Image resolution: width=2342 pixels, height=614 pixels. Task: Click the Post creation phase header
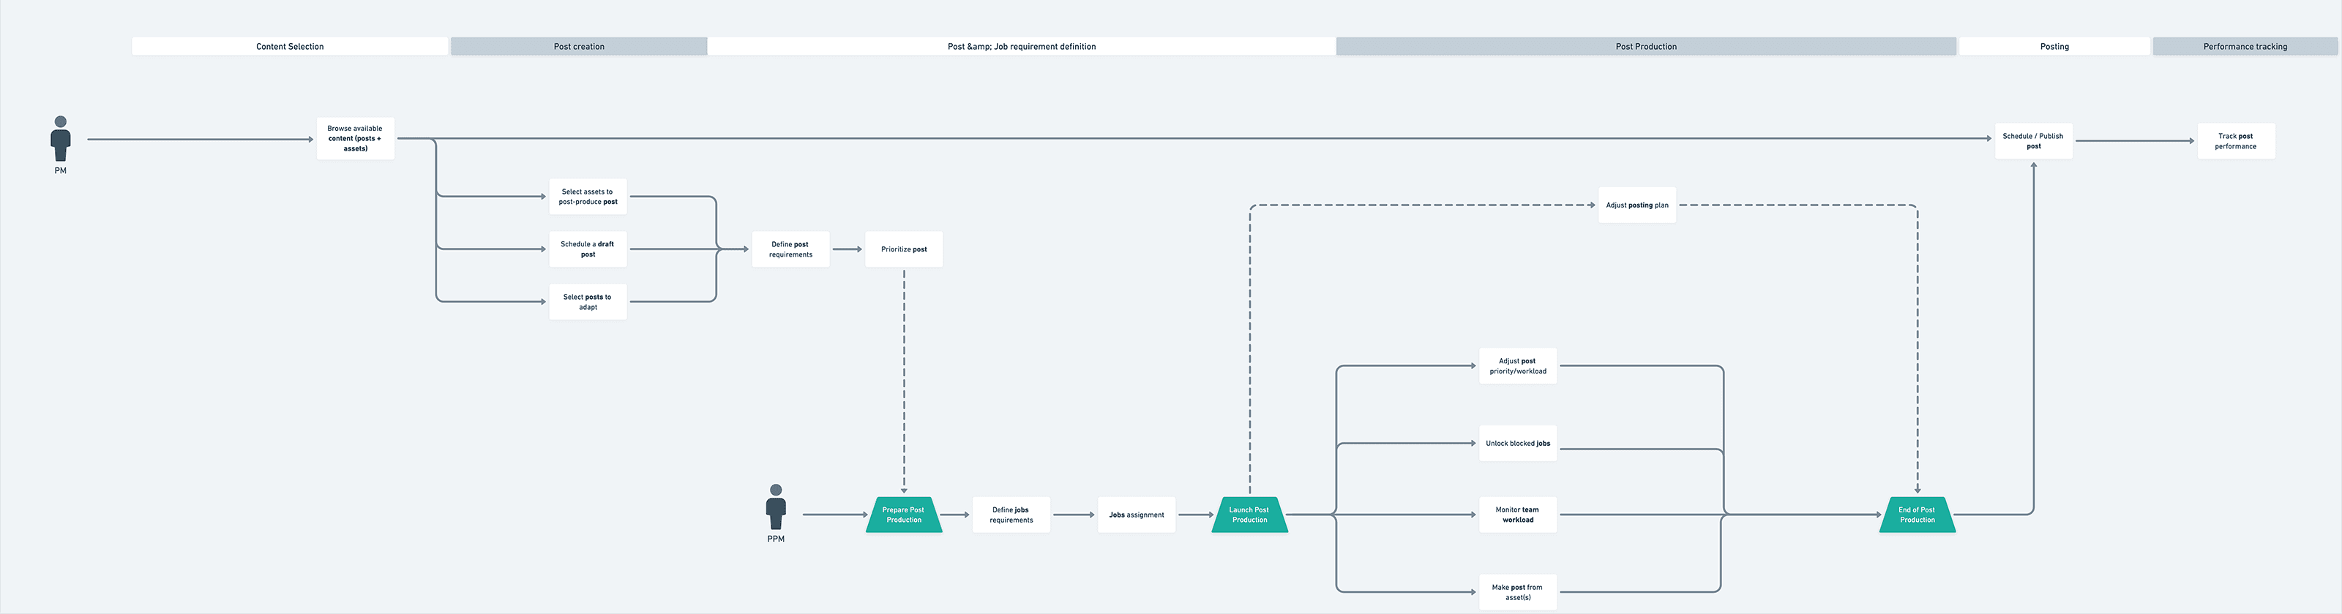pos(579,46)
